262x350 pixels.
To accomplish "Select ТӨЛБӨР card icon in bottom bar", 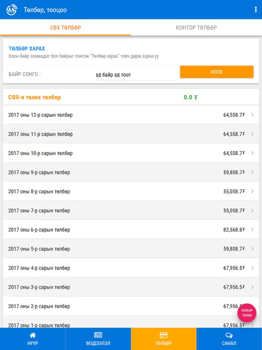I will [x=164, y=335].
